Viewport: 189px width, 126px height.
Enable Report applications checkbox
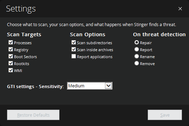click(73, 56)
